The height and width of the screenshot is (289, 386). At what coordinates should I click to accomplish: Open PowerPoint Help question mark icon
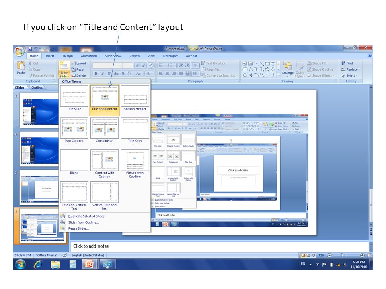pos(370,56)
